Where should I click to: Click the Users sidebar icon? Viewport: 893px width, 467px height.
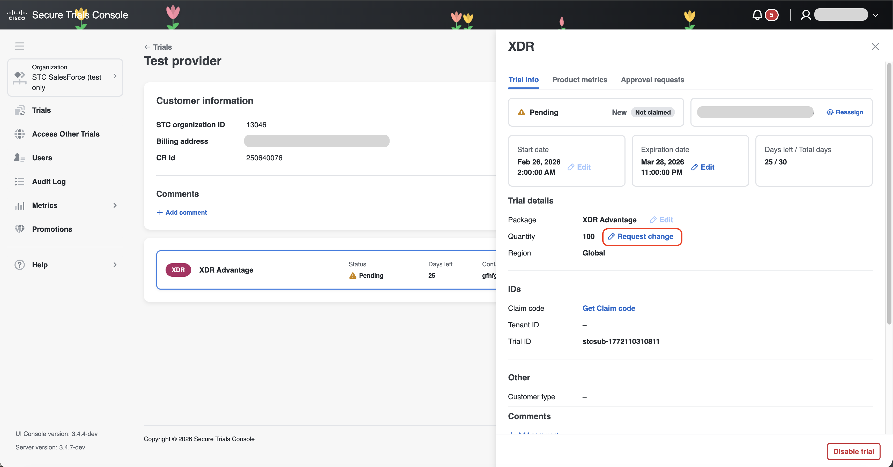point(19,158)
